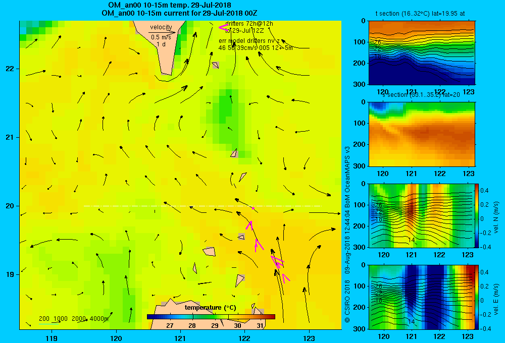Click the vel. E colorbar strip
505x343 pixels.
[477, 297]
